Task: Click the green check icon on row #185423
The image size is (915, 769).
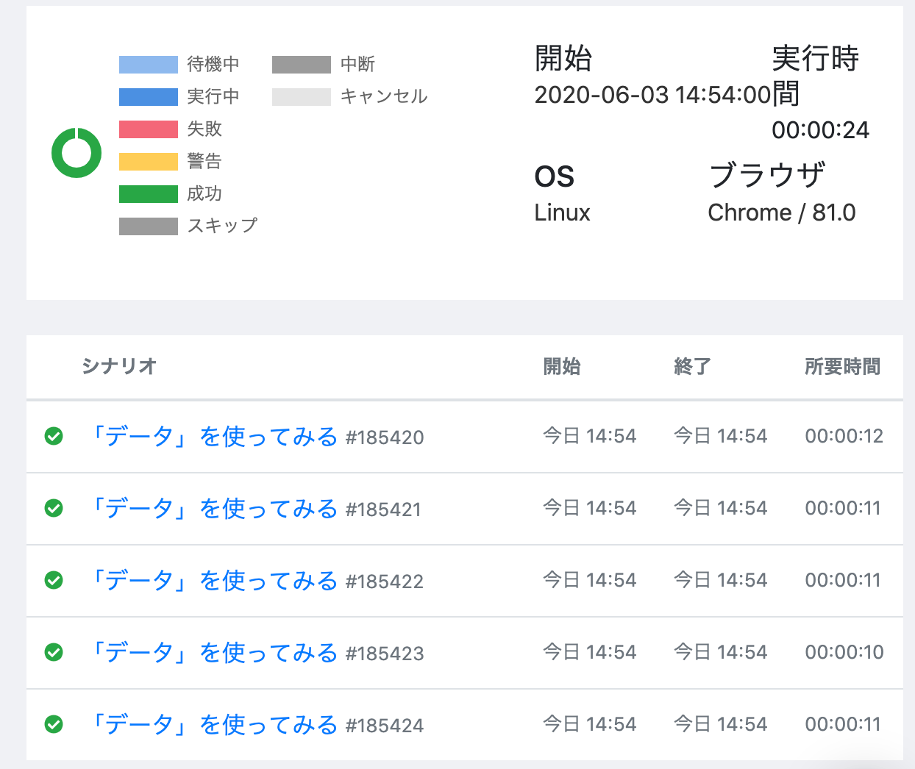Action: pyautogui.click(x=54, y=652)
